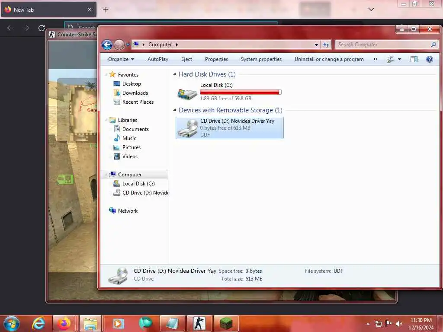The image size is (443, 332).
Task: Open Recent Places under Favorites
Action: [138, 102]
